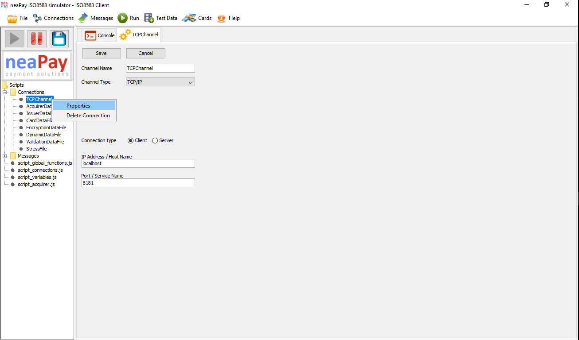Select DynamicDataFile in the tree
579x340 pixels.
[44, 135]
